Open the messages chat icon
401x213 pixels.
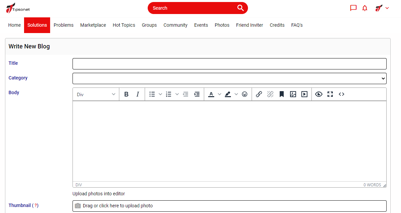pyautogui.click(x=353, y=8)
